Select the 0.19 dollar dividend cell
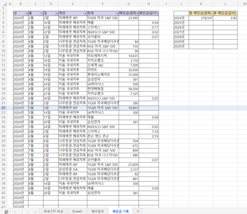Image resolution: width=247 pixels, height=214 pixels. tap(149, 136)
